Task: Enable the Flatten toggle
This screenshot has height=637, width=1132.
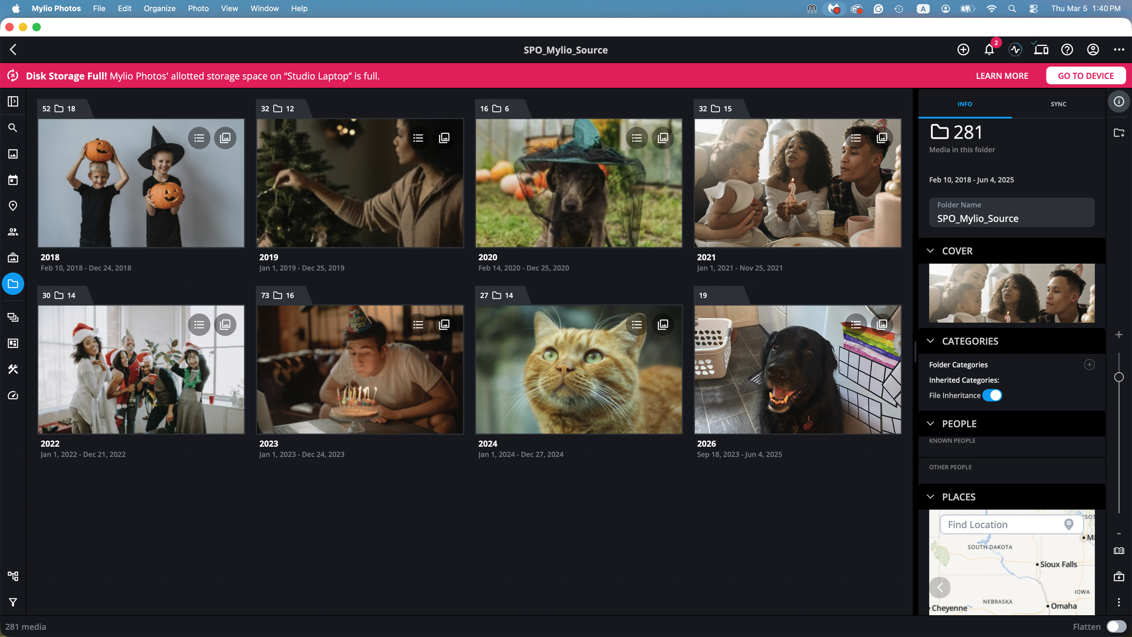Action: pos(1116,627)
